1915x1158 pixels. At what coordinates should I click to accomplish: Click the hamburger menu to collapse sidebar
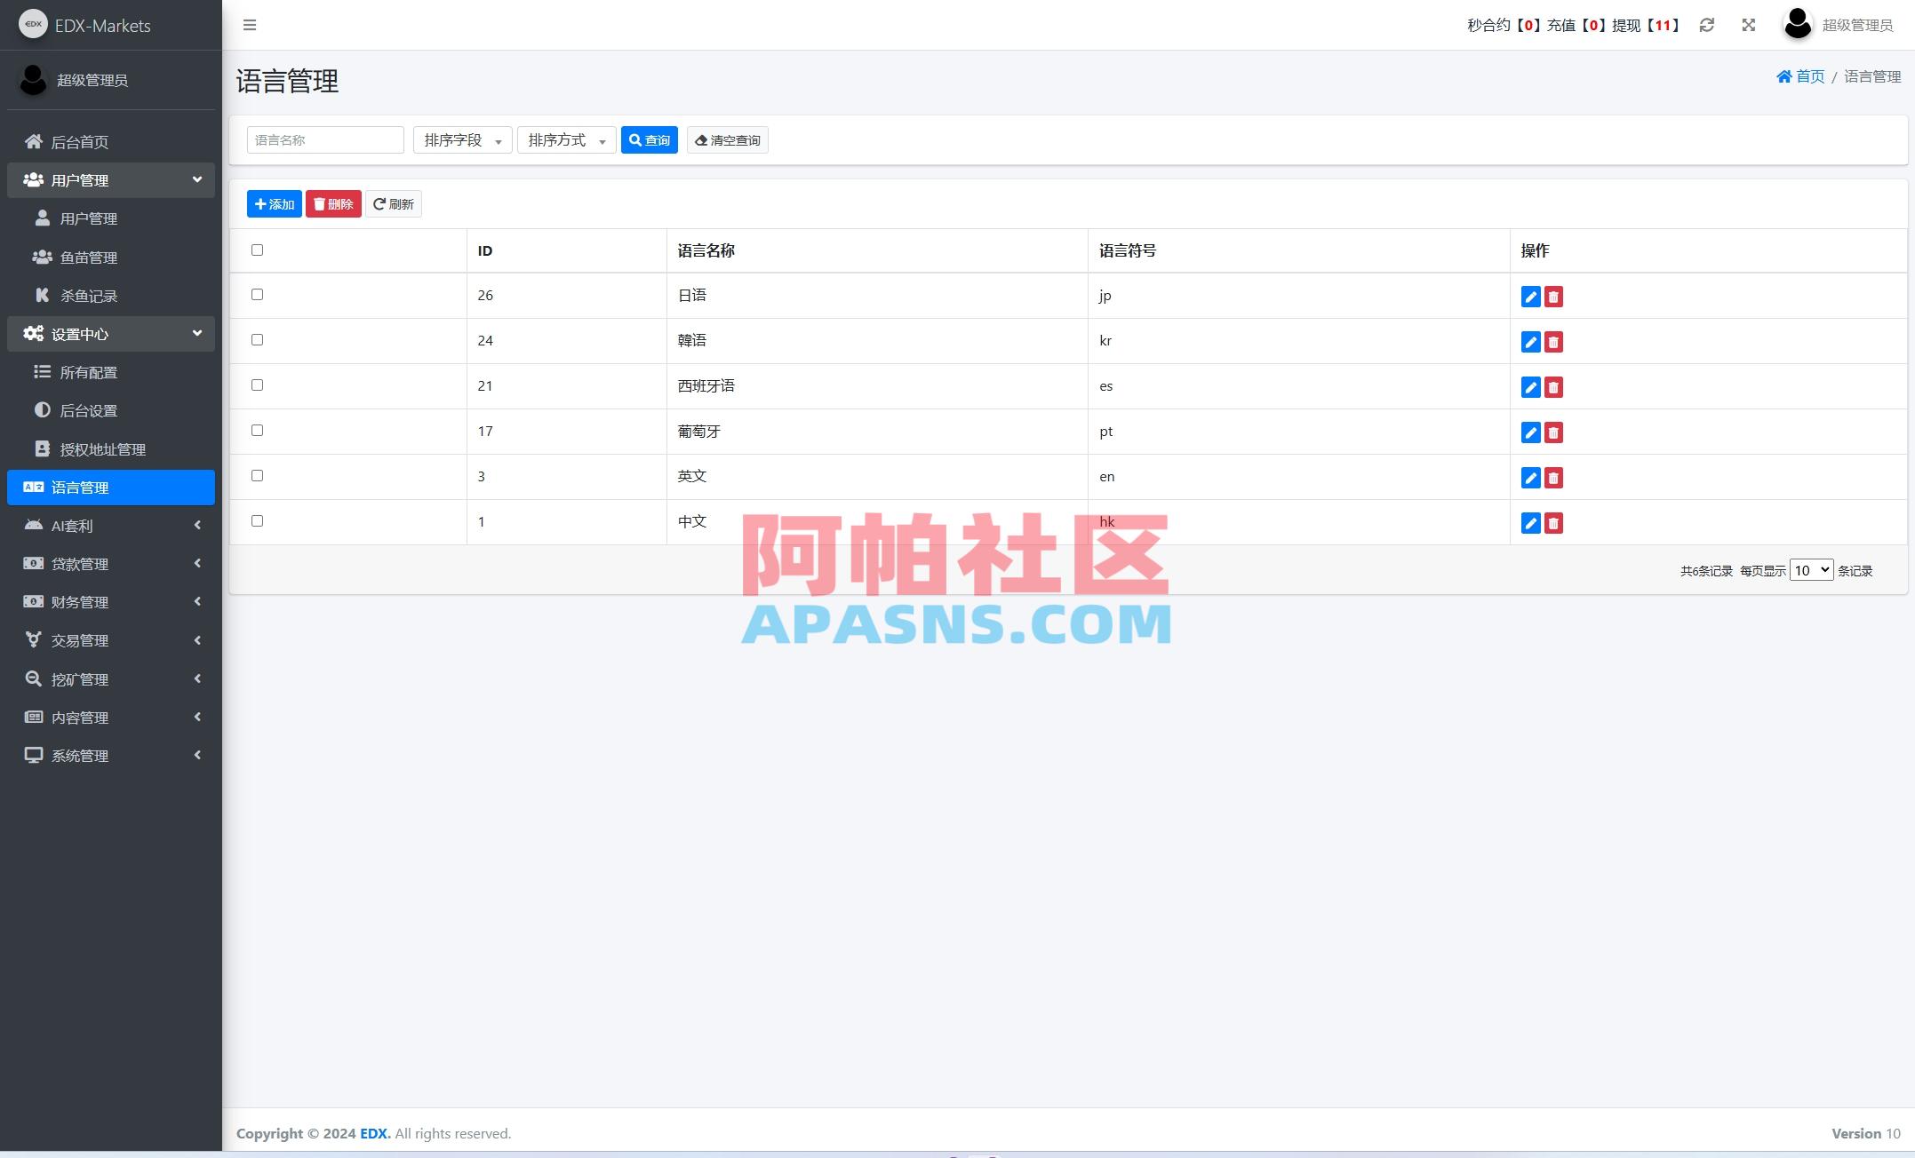tap(250, 25)
